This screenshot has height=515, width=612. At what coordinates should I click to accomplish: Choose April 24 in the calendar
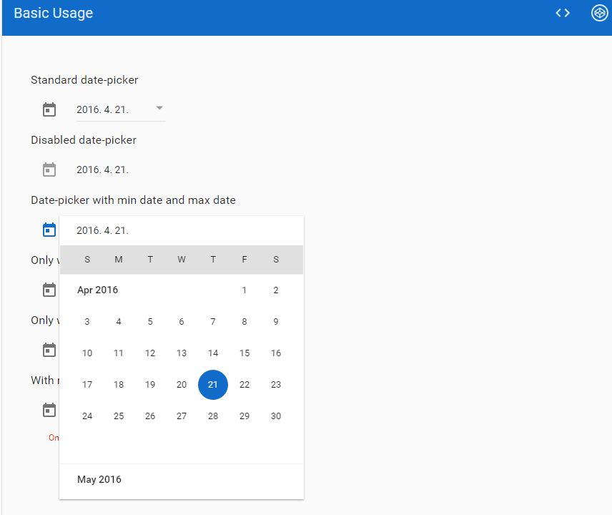[87, 416]
